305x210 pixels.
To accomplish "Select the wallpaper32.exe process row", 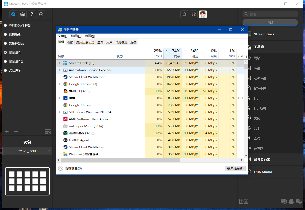I will click(150, 126).
